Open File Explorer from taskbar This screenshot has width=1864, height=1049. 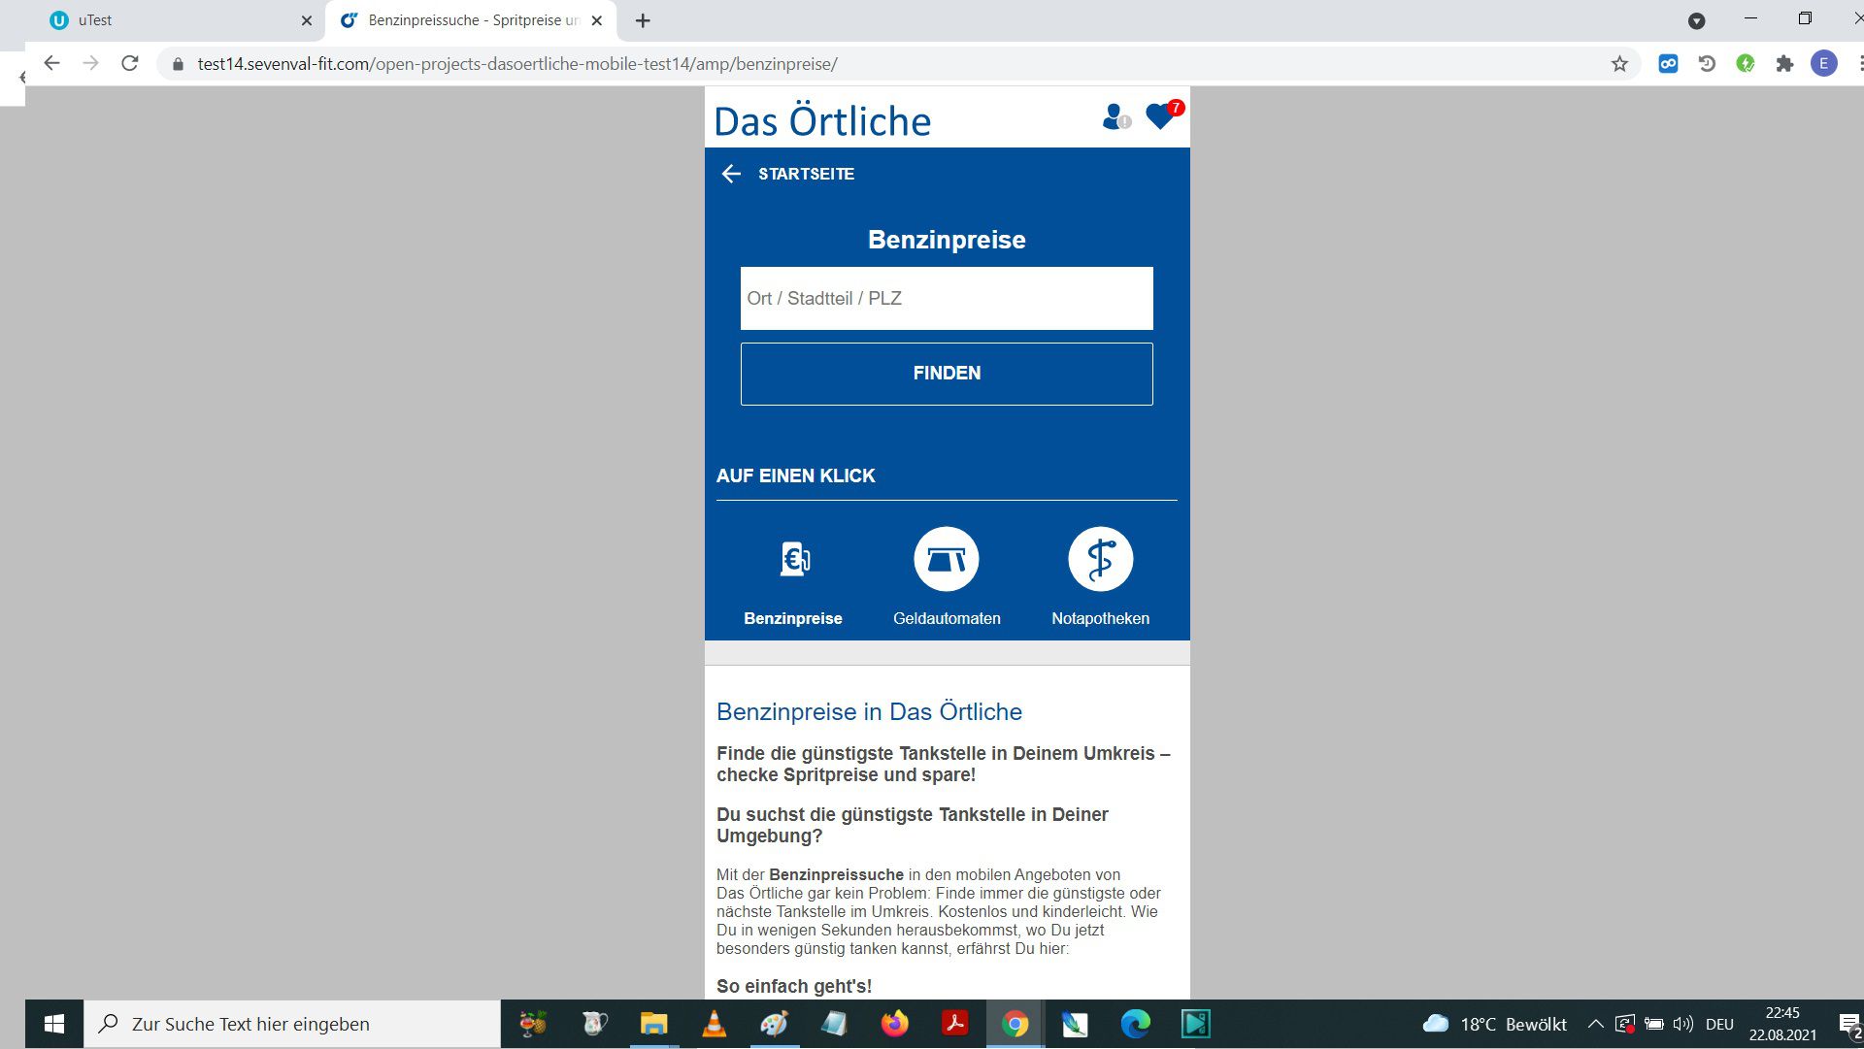tap(653, 1024)
